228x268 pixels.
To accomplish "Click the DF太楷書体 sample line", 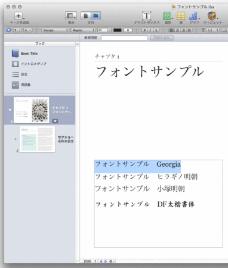I will pos(145,204).
